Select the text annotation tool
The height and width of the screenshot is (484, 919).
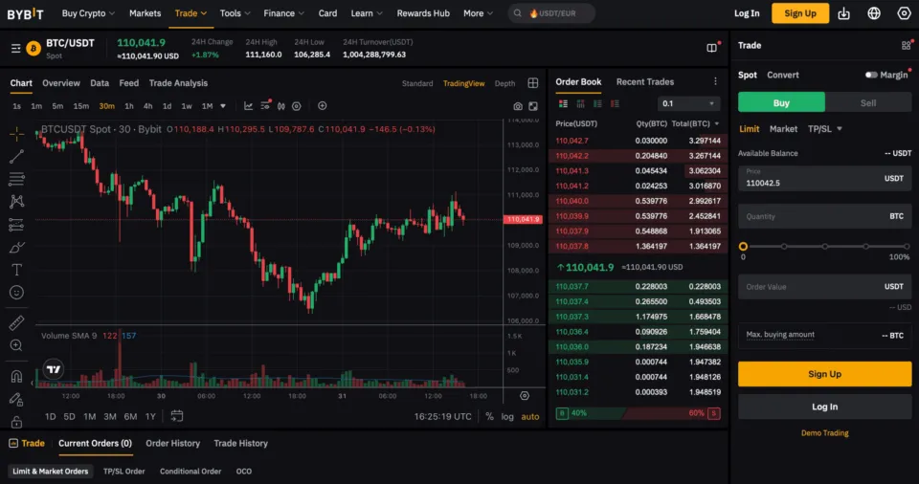point(16,270)
